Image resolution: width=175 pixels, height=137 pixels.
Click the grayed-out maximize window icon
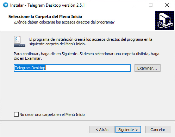point(151,5)
